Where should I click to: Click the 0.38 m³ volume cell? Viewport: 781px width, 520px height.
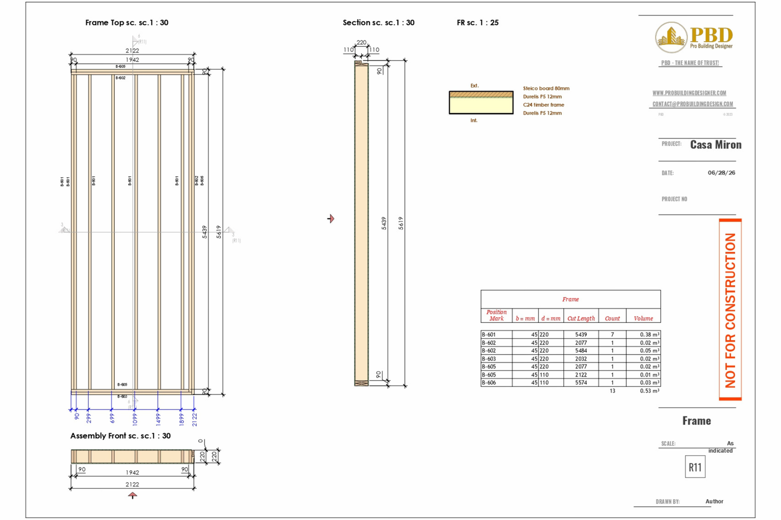coord(643,335)
